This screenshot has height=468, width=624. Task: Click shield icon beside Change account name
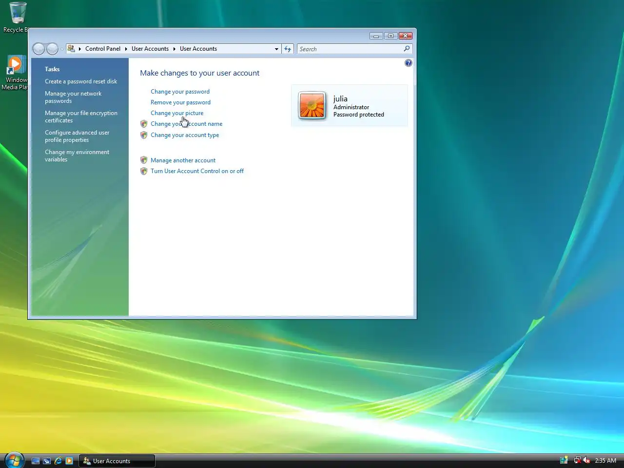tap(144, 124)
